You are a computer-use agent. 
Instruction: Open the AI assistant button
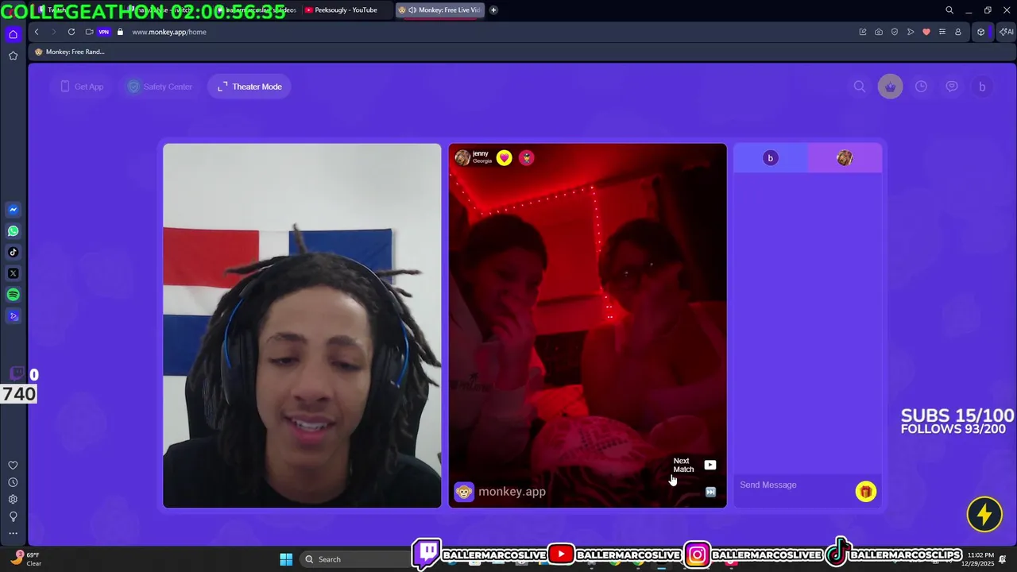pos(1006,32)
